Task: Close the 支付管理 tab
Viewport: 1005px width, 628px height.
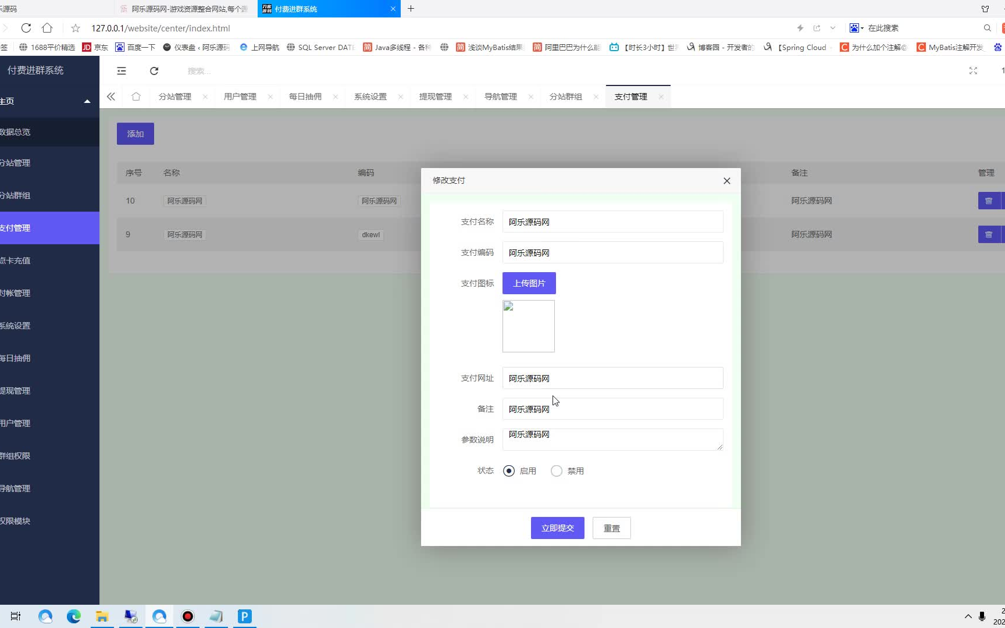Action: pyautogui.click(x=661, y=97)
